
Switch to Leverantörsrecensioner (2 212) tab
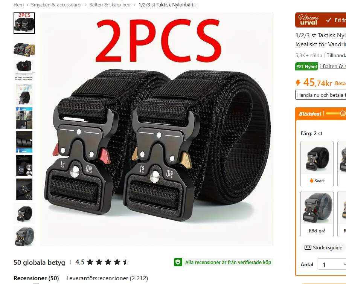click(x=107, y=278)
